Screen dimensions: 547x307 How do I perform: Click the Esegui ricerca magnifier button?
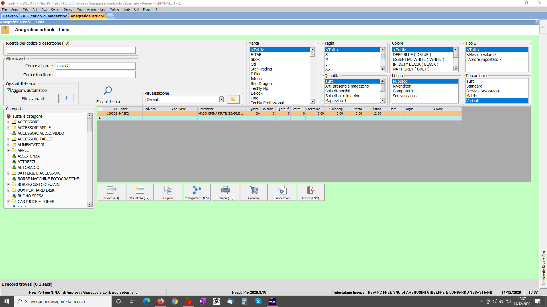coord(108,94)
